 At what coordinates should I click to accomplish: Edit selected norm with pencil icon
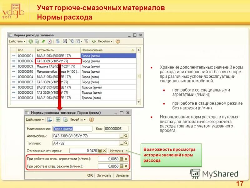[x=43, y=41]
